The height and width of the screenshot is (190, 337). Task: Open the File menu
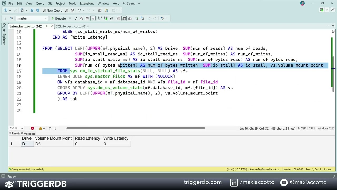coord(11,3)
